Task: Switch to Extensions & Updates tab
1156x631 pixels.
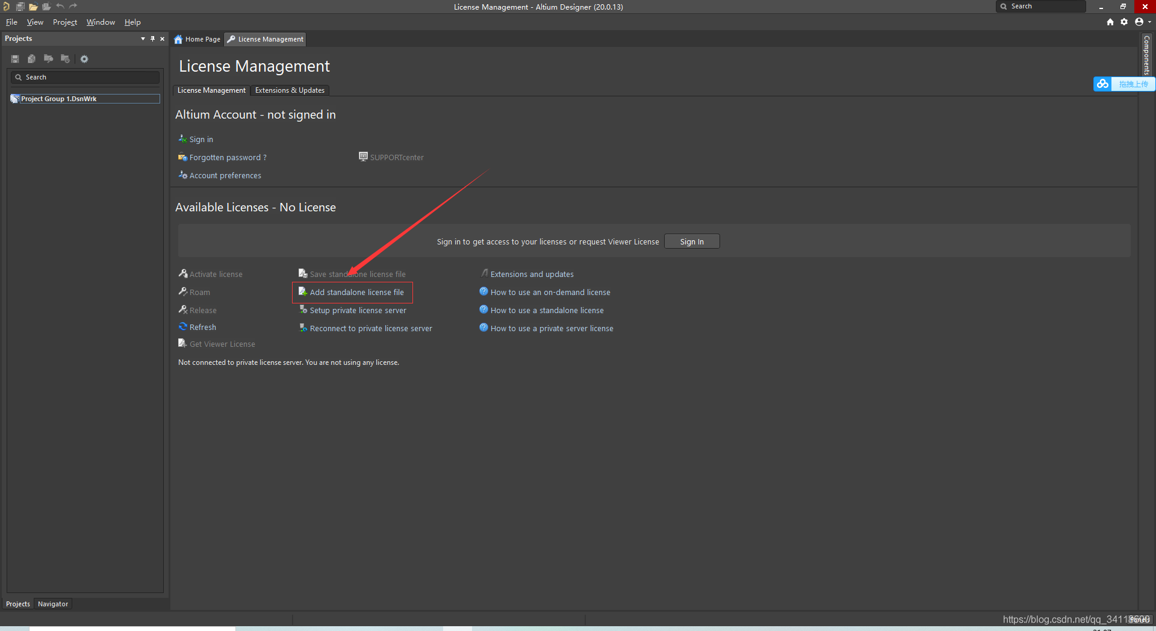Action: point(290,90)
